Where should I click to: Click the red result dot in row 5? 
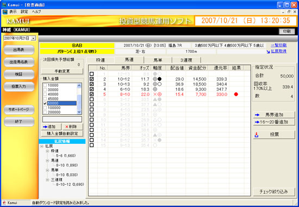click(x=236, y=94)
